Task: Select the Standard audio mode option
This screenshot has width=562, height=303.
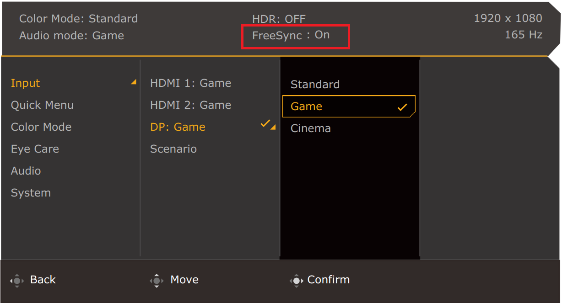Action: coord(315,85)
